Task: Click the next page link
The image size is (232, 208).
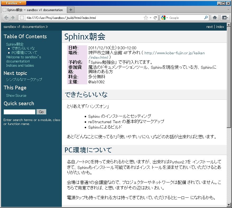Action: click(209, 27)
